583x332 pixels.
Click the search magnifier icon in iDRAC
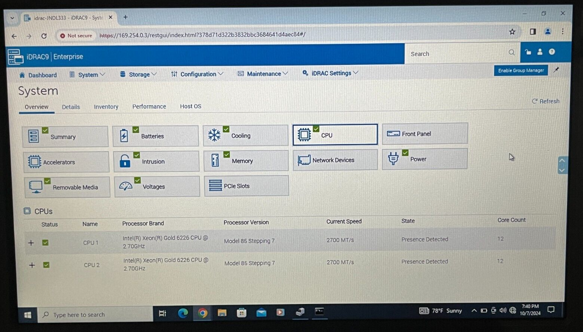click(512, 53)
